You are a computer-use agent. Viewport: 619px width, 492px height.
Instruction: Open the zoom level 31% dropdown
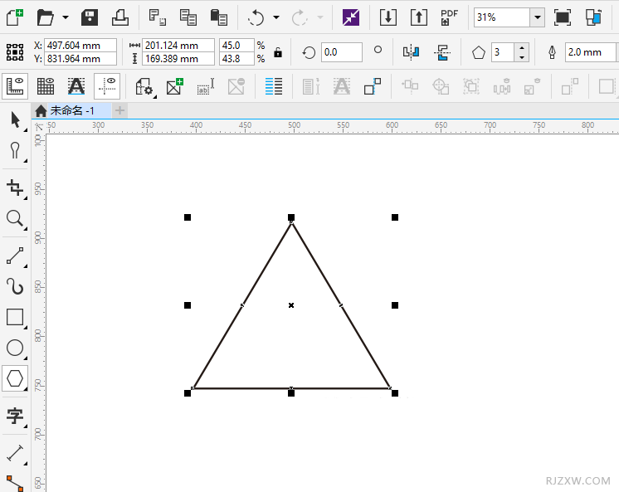[537, 17]
